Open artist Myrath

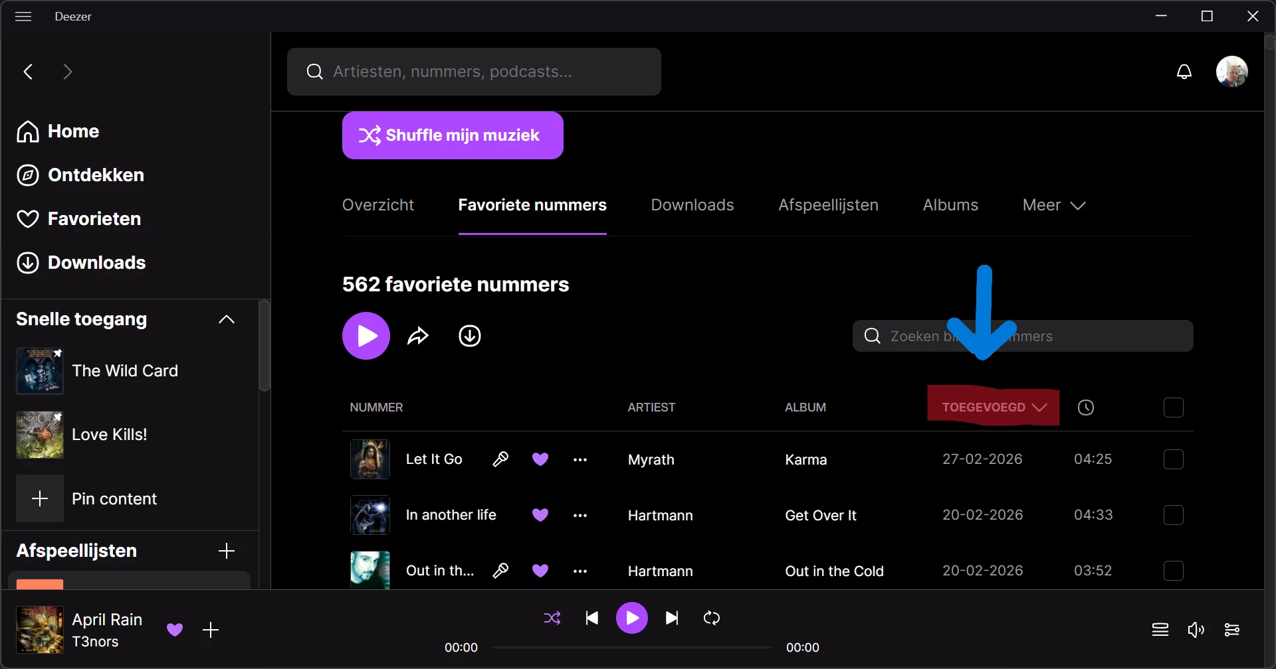pos(651,459)
